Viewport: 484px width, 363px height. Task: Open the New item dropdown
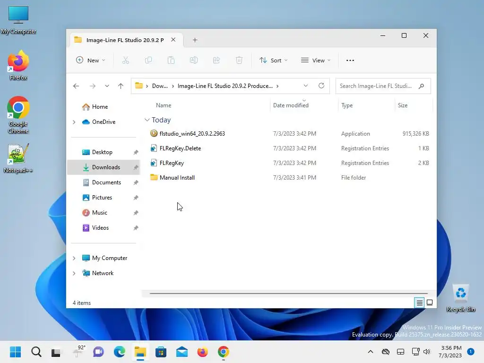pos(90,60)
